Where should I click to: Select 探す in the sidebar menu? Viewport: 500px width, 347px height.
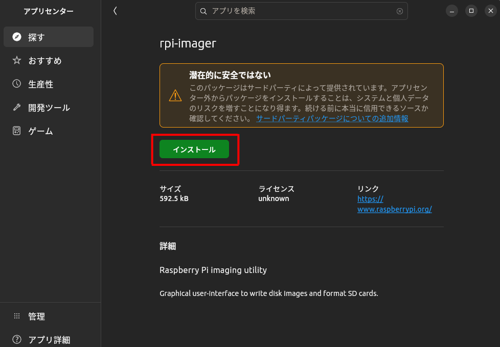pos(36,37)
